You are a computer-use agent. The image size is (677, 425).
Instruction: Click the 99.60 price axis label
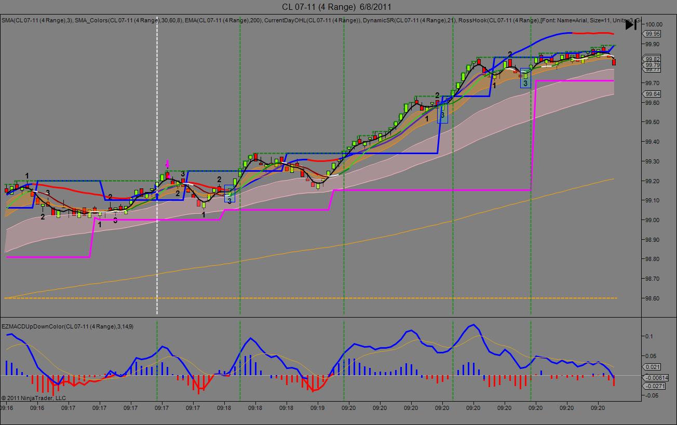[x=653, y=103]
